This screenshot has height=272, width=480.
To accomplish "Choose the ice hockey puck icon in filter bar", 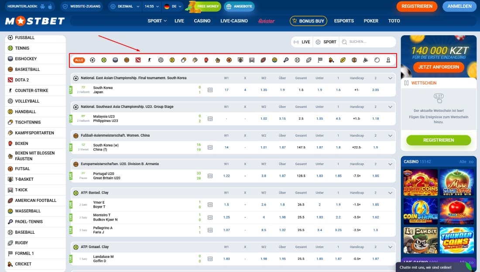I will (x=115, y=60).
